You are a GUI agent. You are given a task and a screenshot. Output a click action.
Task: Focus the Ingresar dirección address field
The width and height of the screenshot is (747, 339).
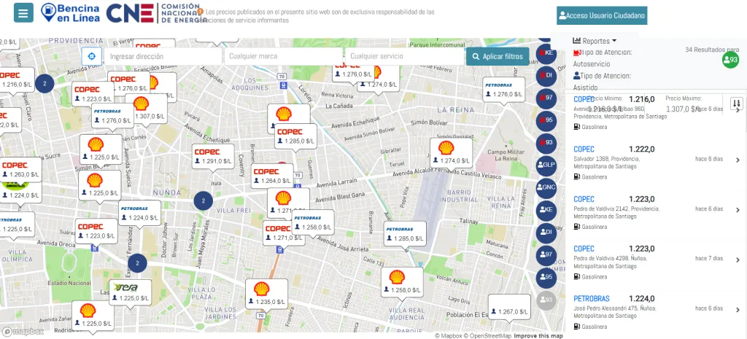coord(163,56)
